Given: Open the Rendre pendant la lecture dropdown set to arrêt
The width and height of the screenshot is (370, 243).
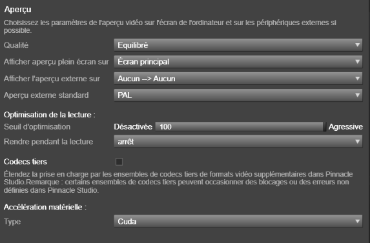Looking at the screenshot, I should pos(238,141).
